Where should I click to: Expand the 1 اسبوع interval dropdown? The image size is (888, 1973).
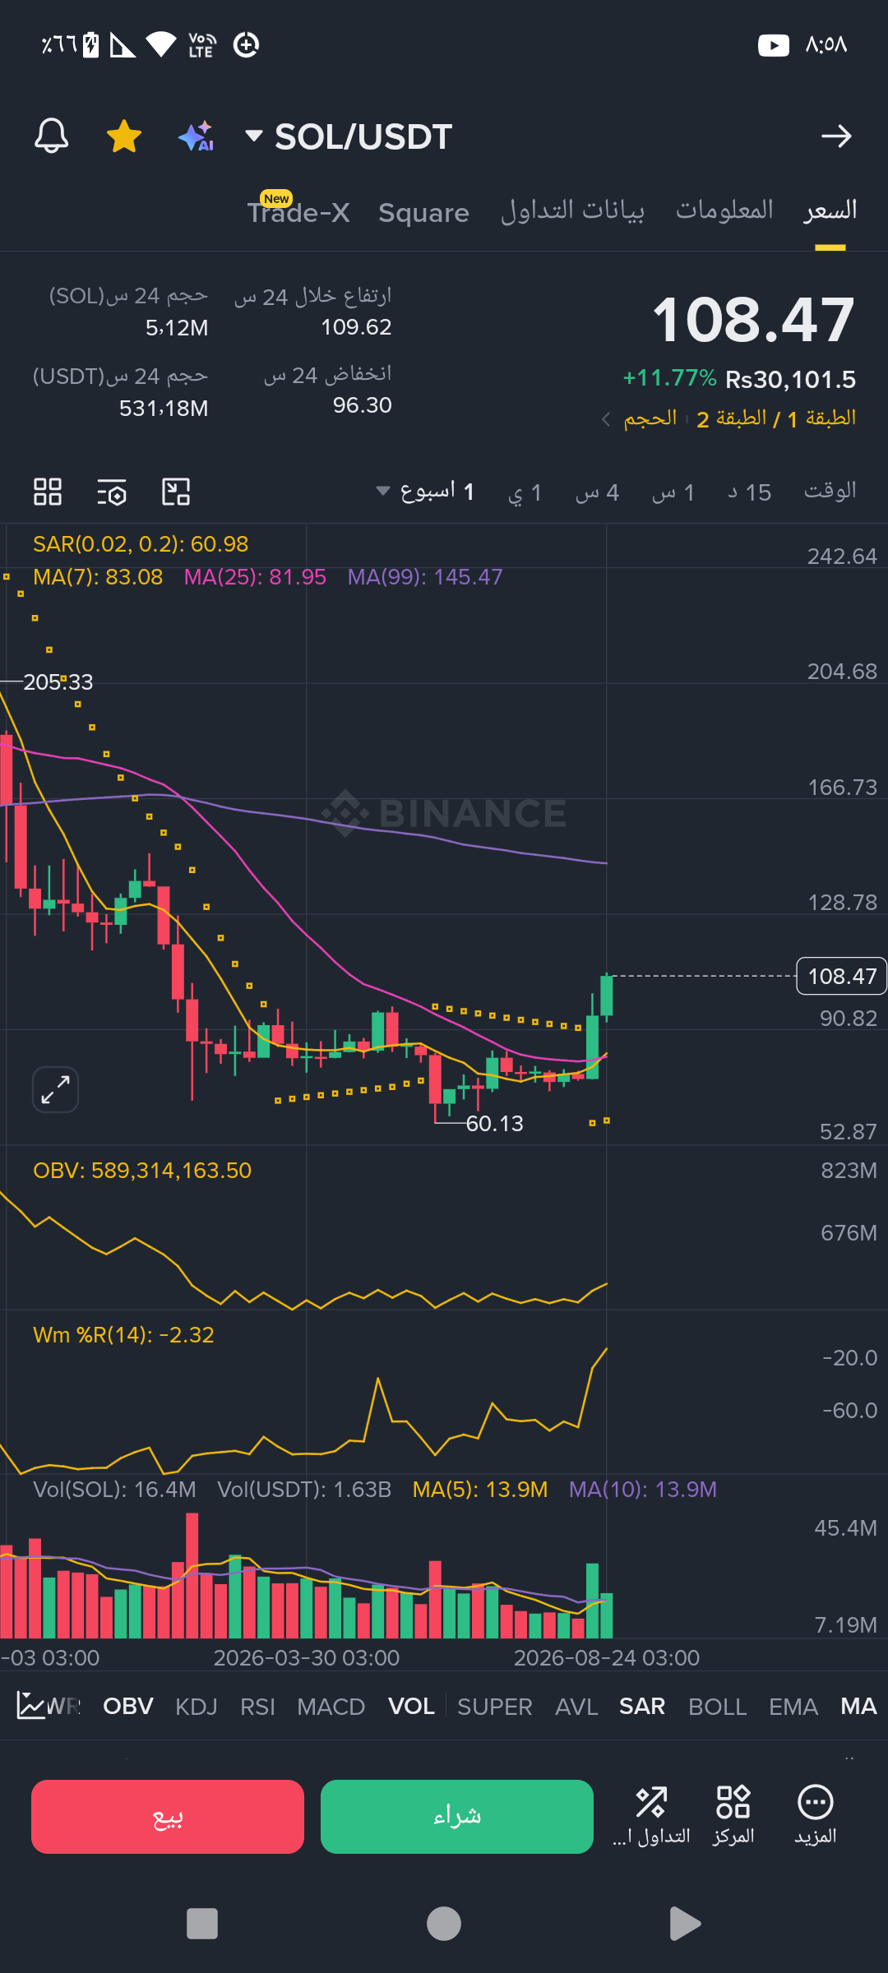[425, 492]
